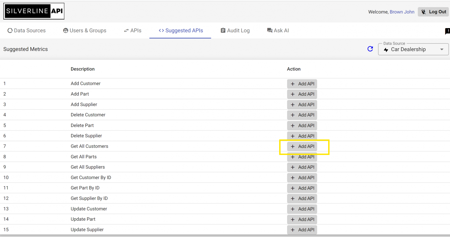Add API for Add Part
The height and width of the screenshot is (237, 450).
[302, 94]
